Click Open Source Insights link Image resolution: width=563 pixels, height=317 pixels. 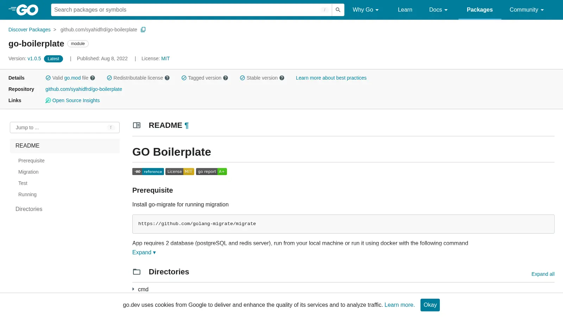click(x=76, y=100)
